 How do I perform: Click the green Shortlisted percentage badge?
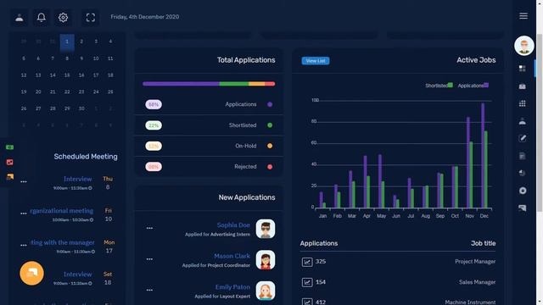[154, 125]
